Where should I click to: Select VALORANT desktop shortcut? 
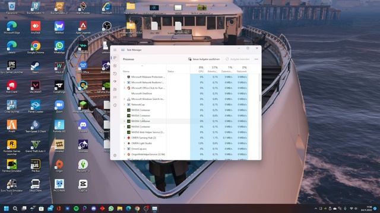click(x=36, y=87)
